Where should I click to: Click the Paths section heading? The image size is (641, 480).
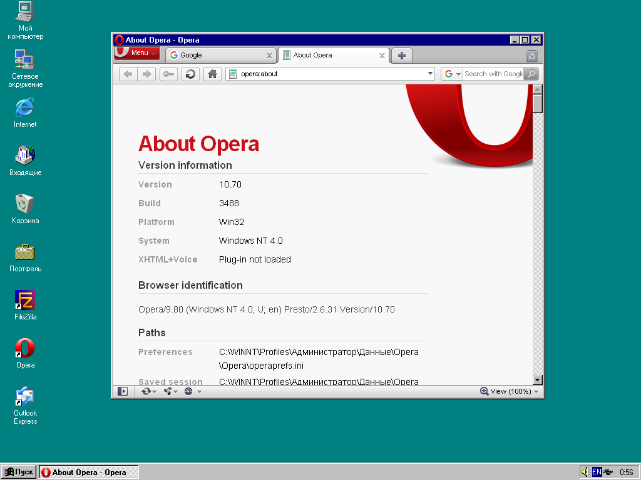pos(151,332)
